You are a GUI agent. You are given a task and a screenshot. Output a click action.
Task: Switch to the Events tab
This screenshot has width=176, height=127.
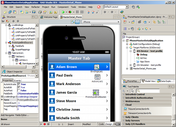17,81
